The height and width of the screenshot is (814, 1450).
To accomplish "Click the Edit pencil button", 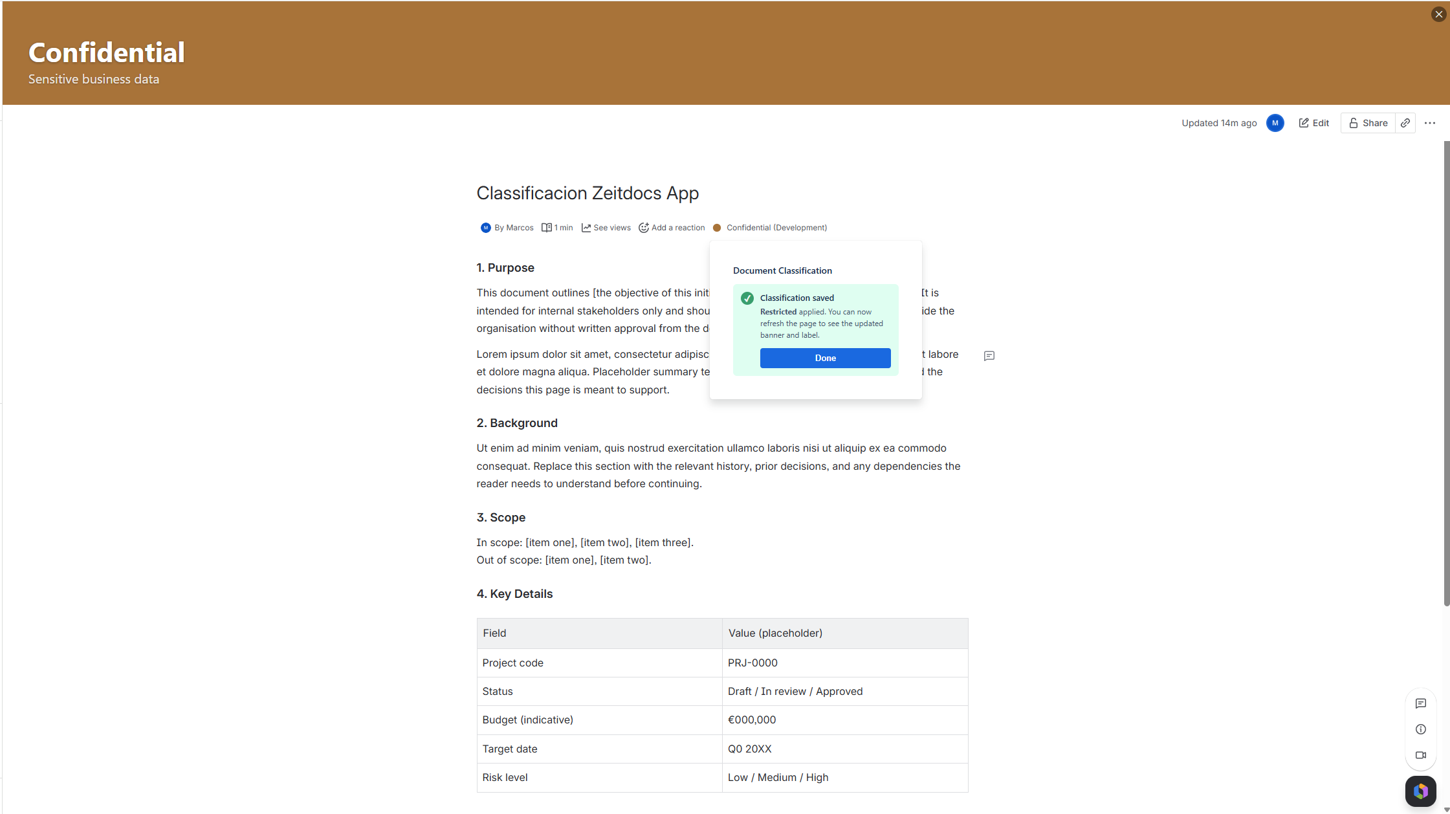I will click(1313, 123).
